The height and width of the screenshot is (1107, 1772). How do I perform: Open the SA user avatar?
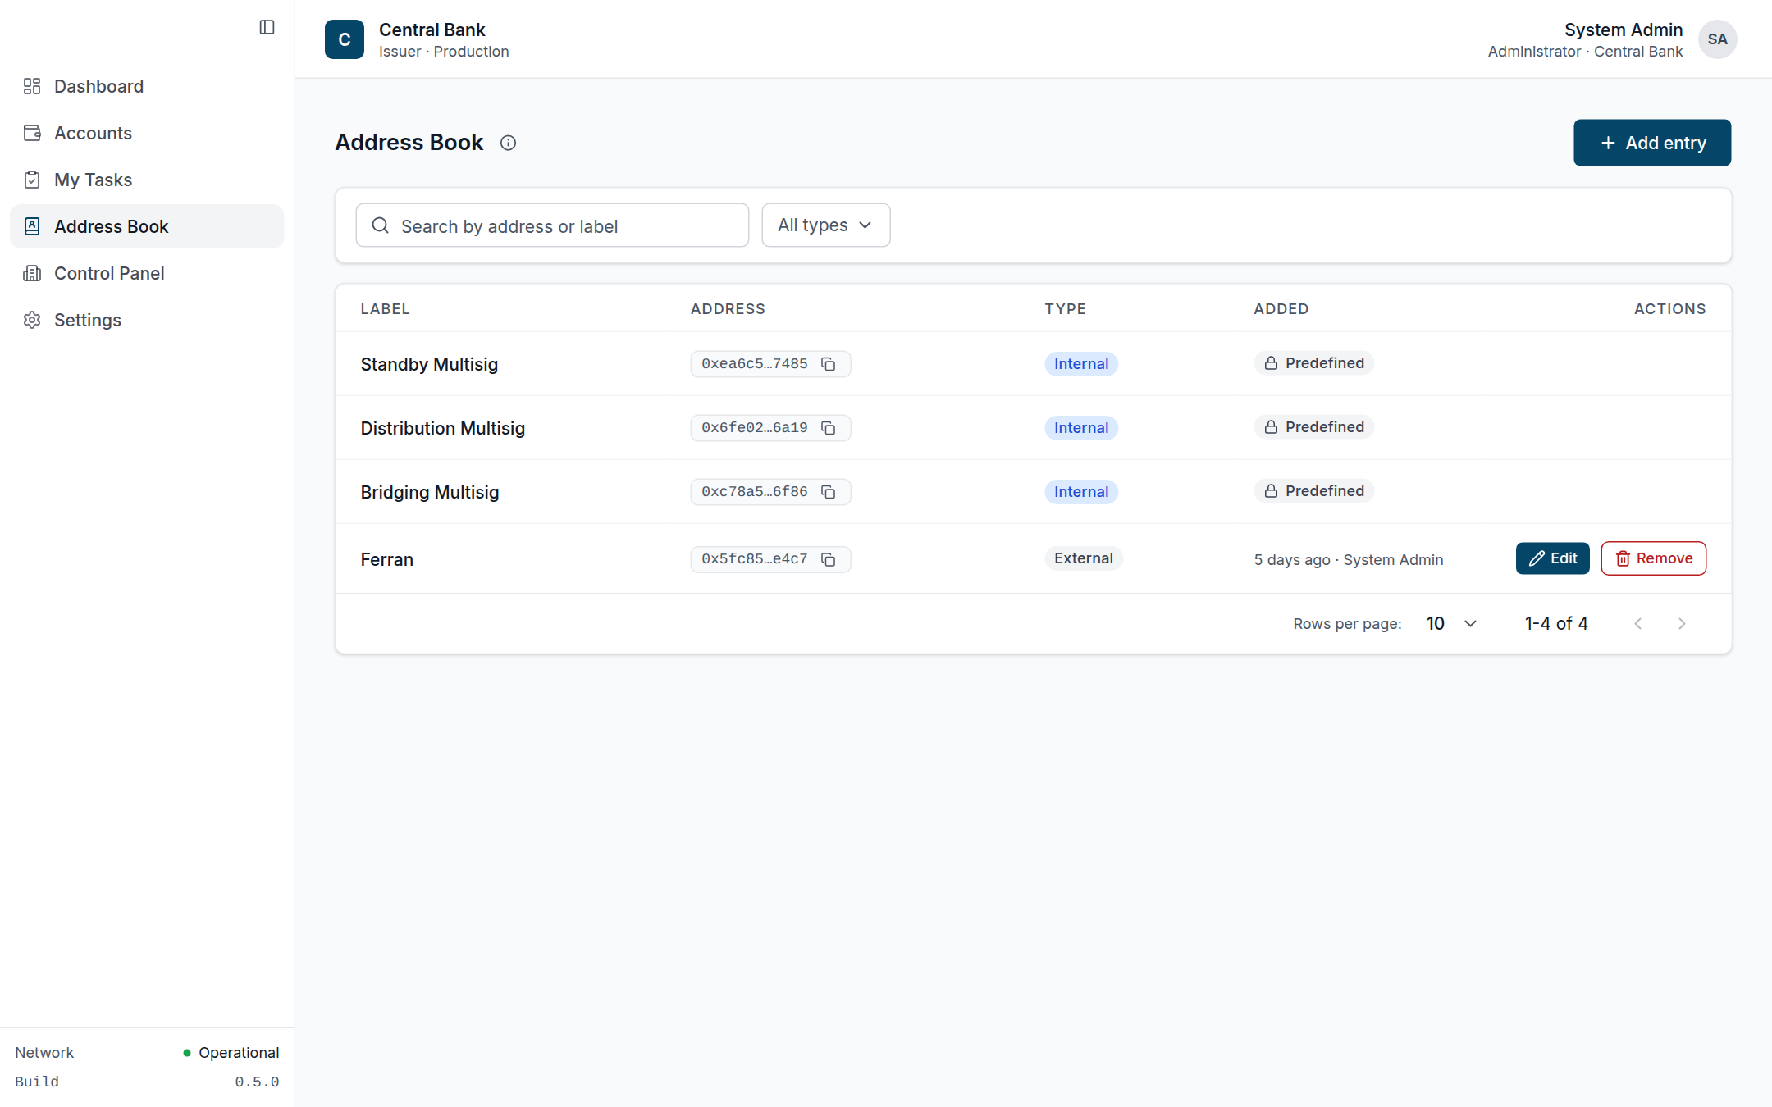click(x=1717, y=39)
